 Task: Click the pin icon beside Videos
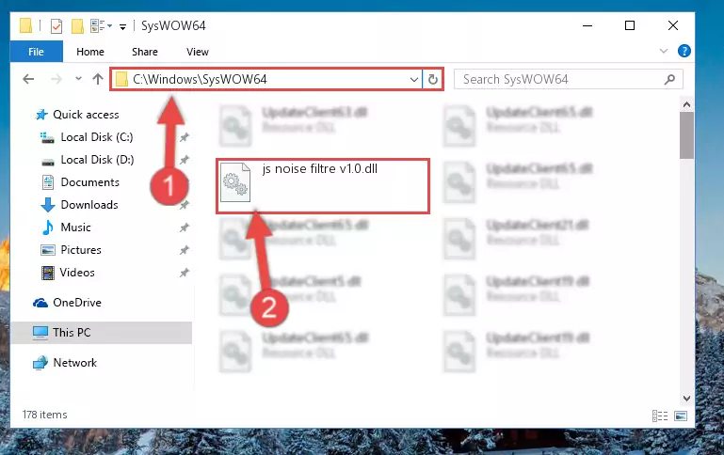[185, 273]
